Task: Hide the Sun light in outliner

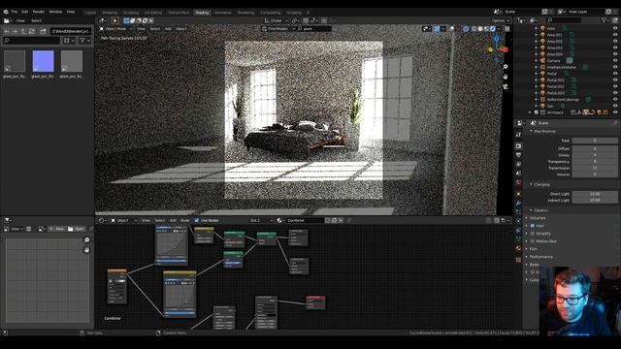Action: (x=615, y=106)
